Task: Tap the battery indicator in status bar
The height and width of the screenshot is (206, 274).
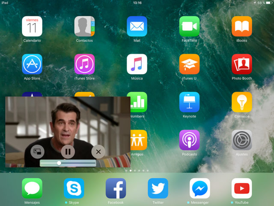Action: 269,3
